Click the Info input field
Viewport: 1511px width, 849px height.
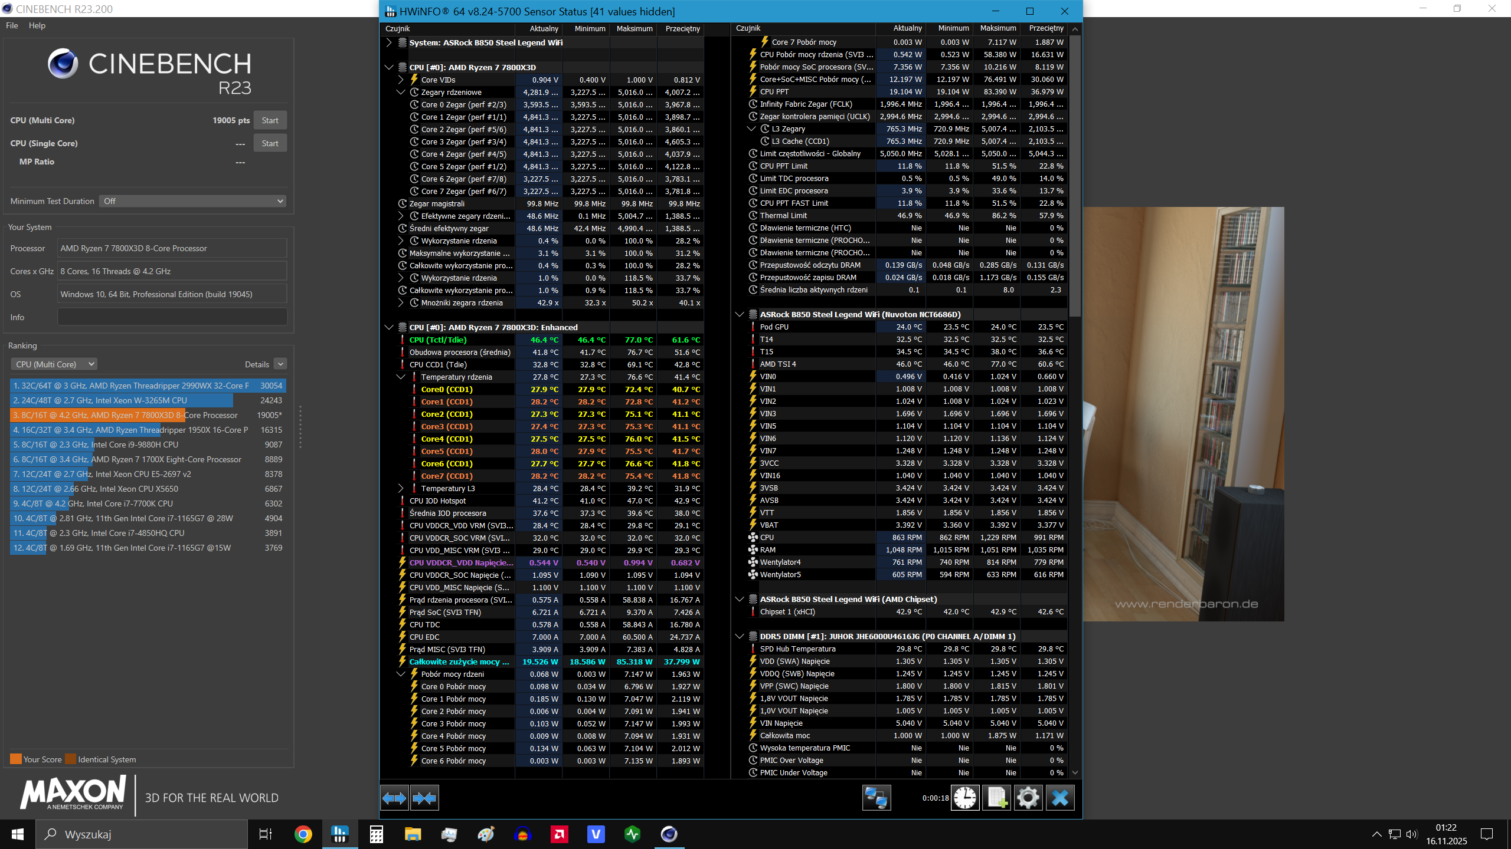click(172, 317)
